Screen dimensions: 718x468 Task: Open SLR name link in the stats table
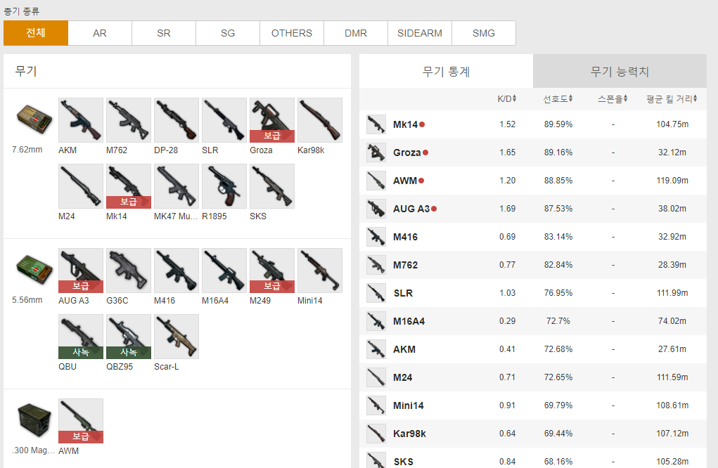(x=403, y=293)
